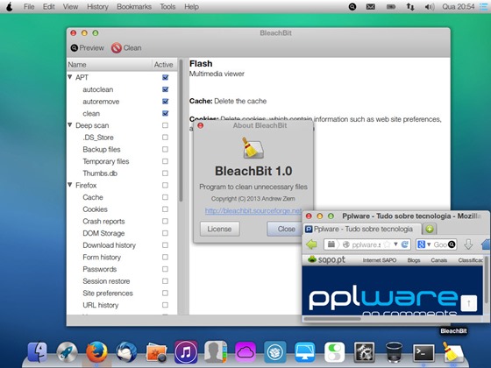Open the blue Cydia-style package dock icon
This screenshot has height=368, width=491.
275,352
